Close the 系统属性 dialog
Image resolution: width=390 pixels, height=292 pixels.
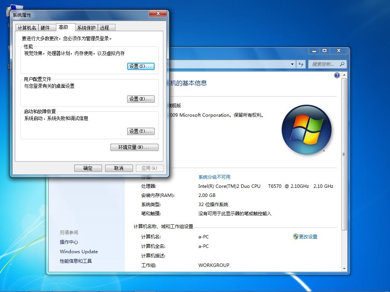(x=158, y=13)
